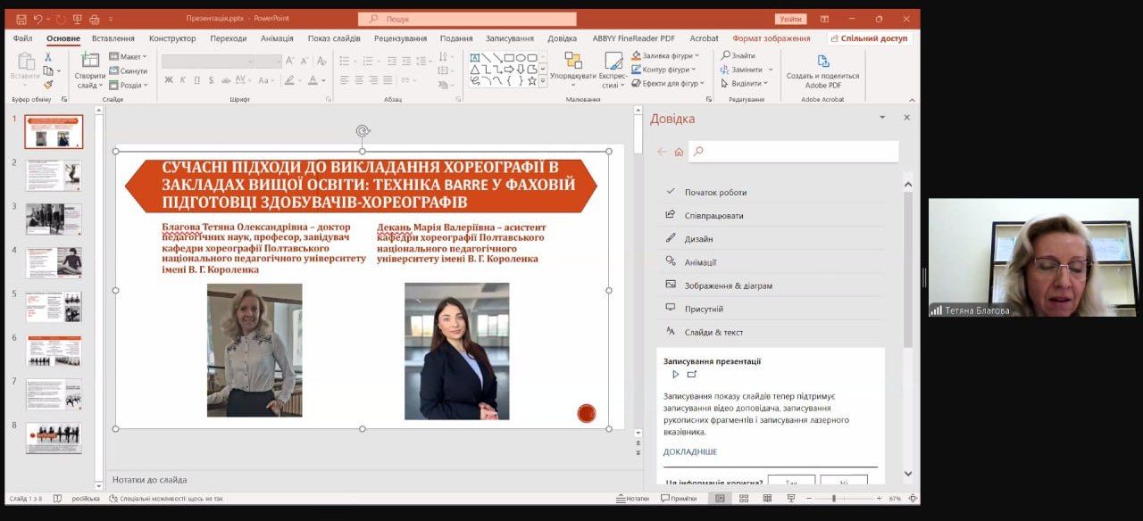
Task: Toggle Normal view button in status bar
Action: [721, 498]
